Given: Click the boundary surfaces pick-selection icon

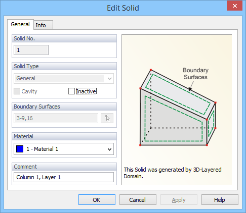Looking at the screenshot, I should point(107,118).
